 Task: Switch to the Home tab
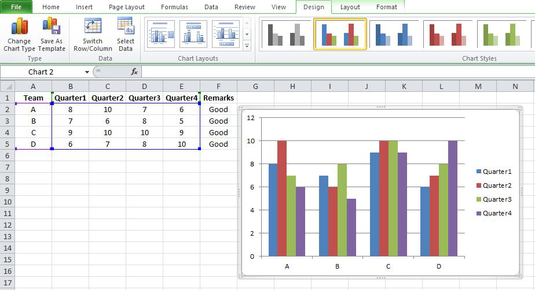(x=51, y=7)
